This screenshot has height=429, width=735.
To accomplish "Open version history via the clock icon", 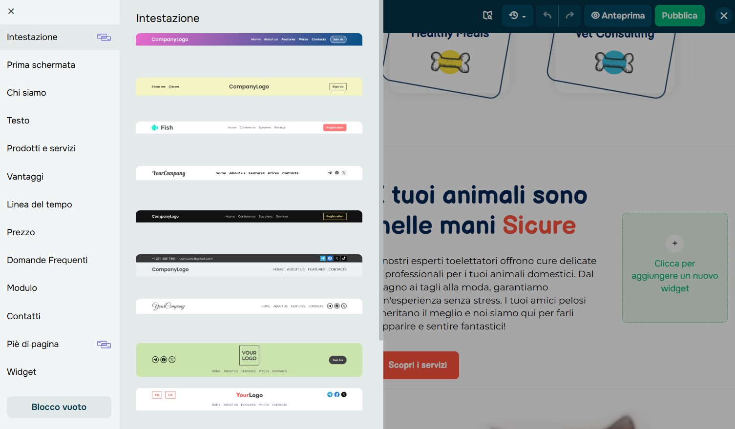I will click(514, 15).
